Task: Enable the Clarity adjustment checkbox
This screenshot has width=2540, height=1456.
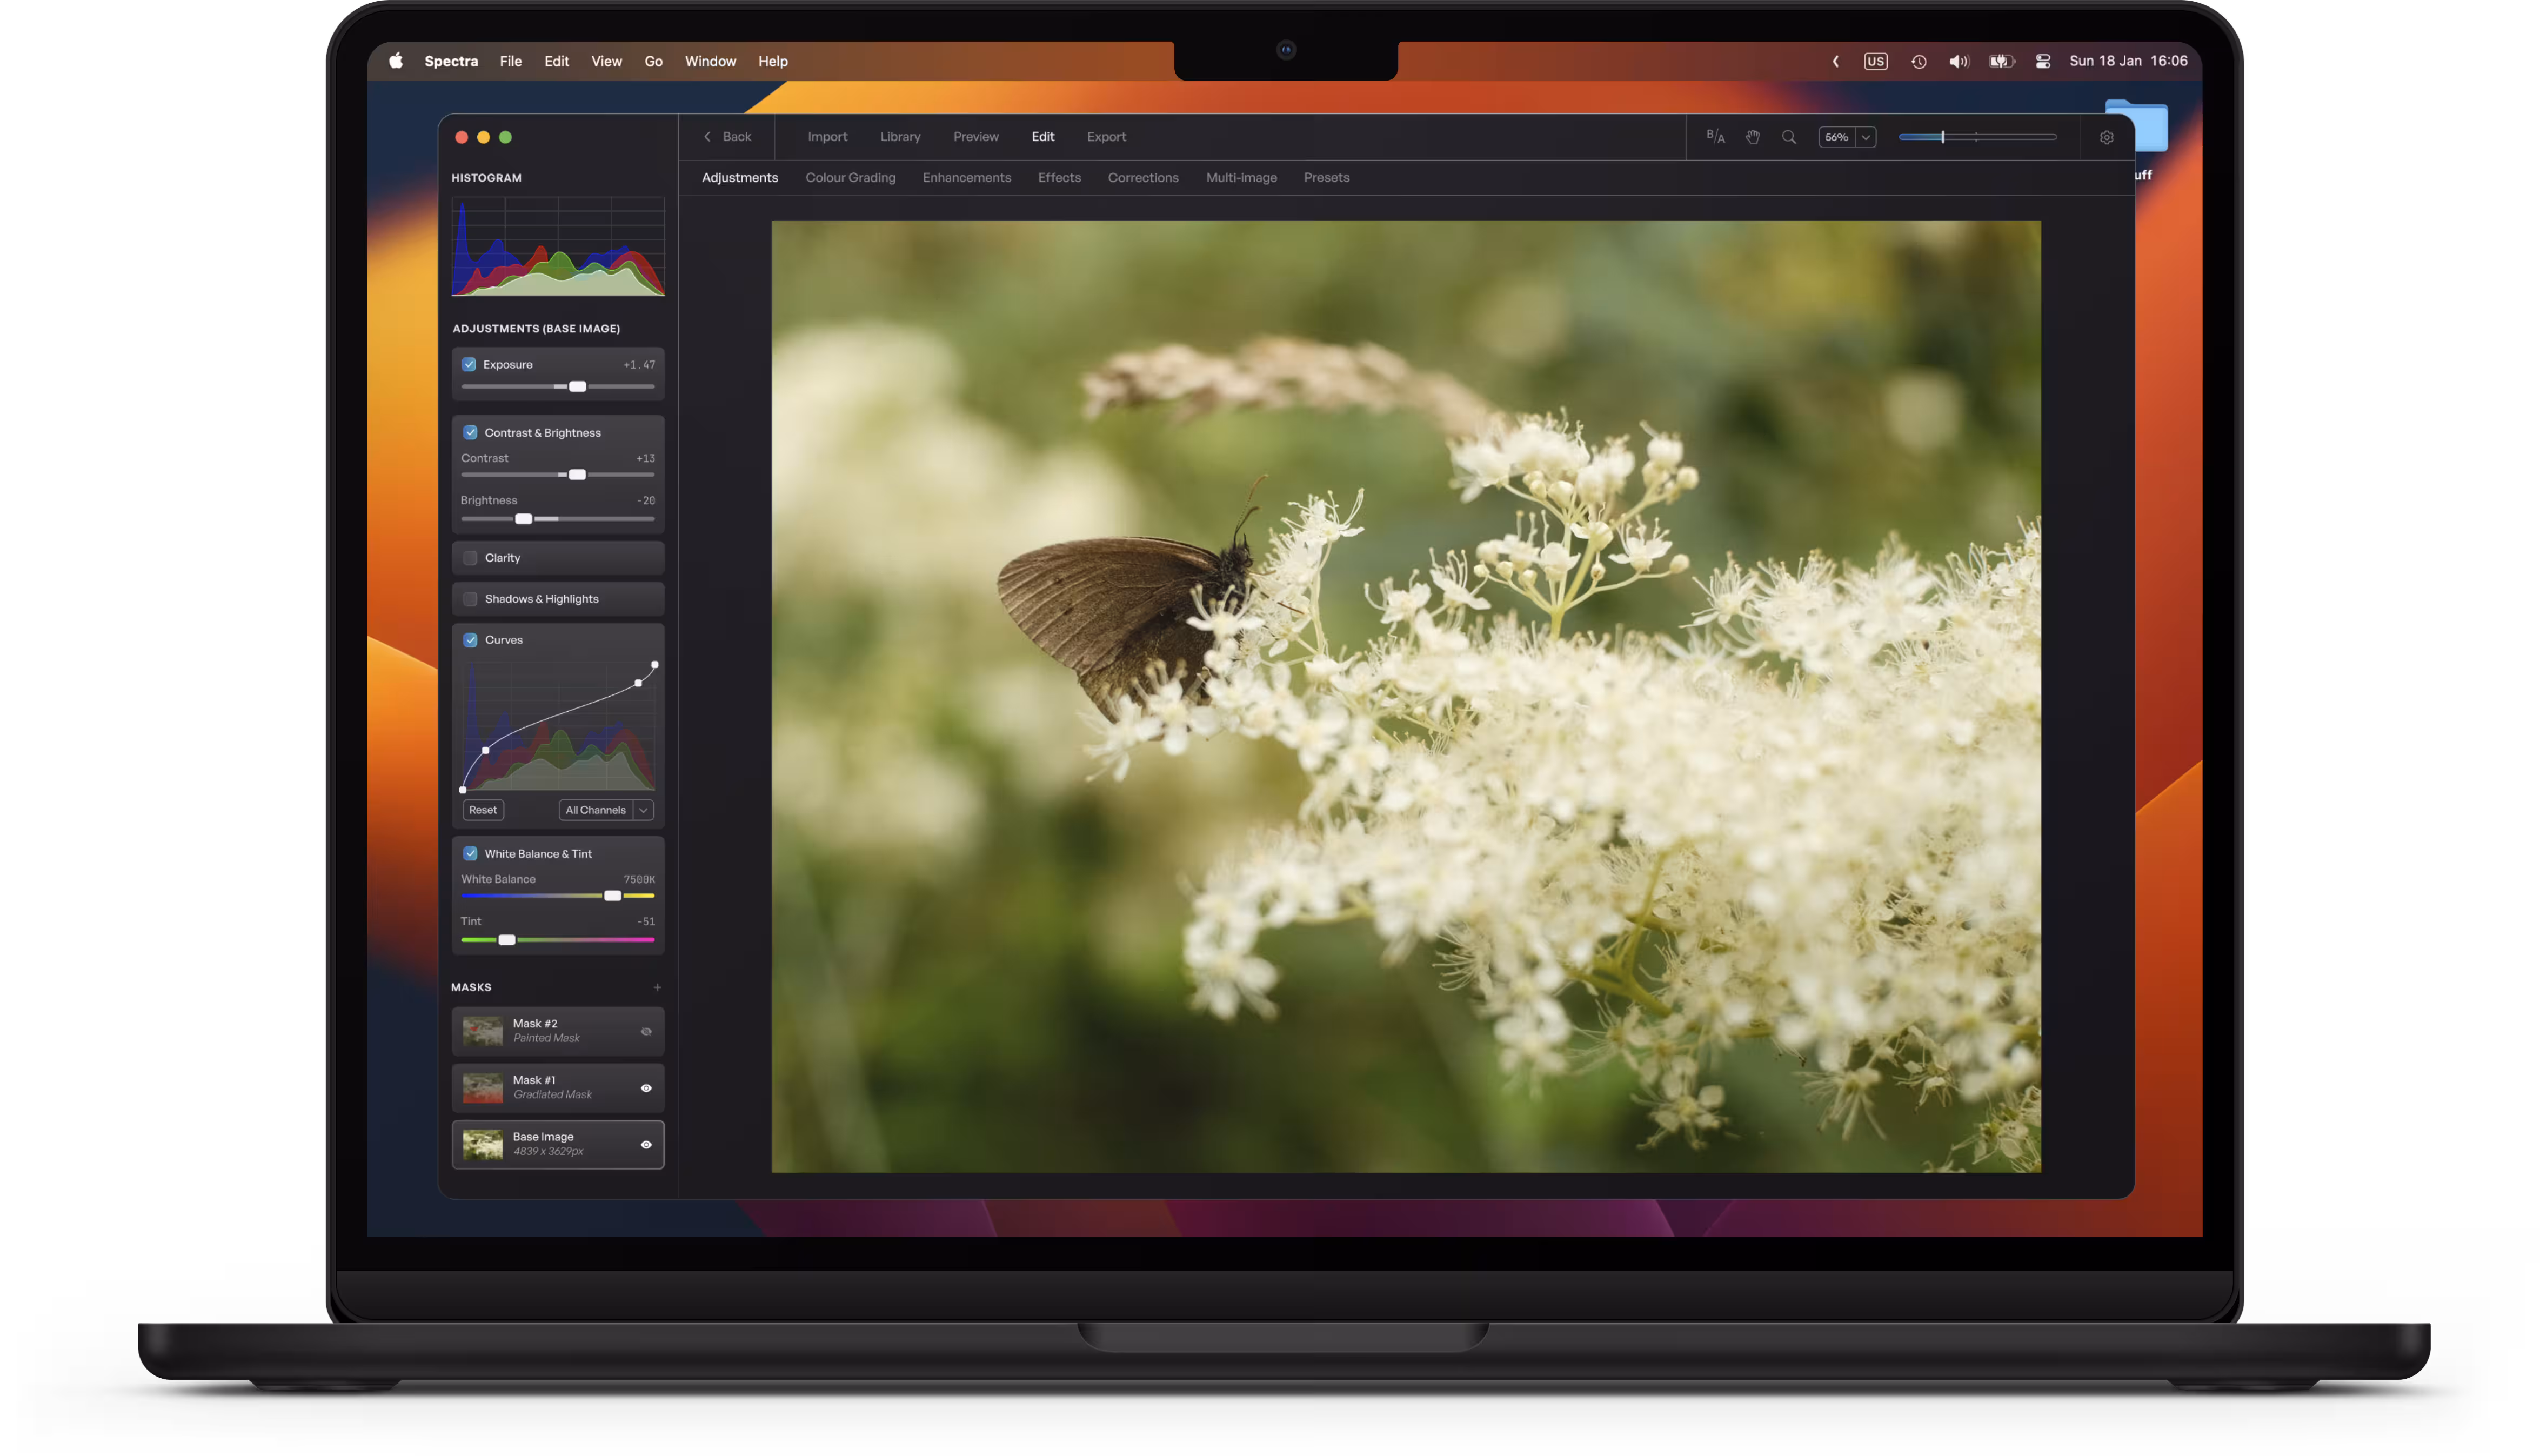Action: (x=470, y=558)
